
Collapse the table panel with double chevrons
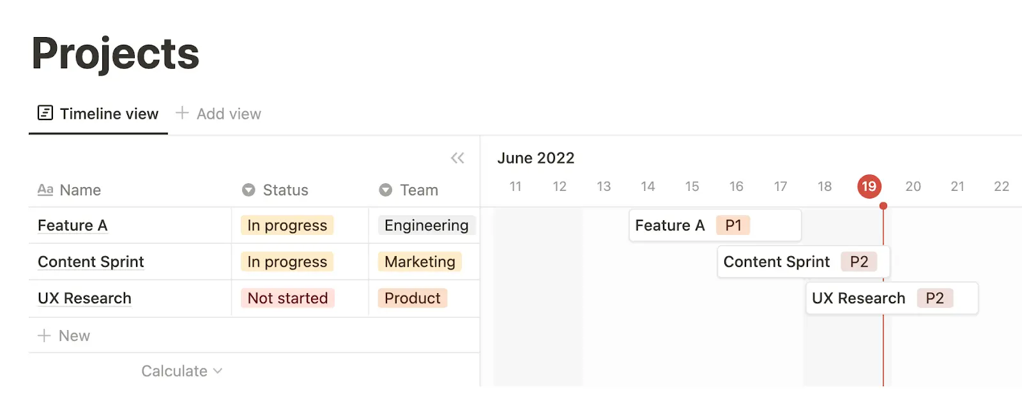[x=458, y=158]
